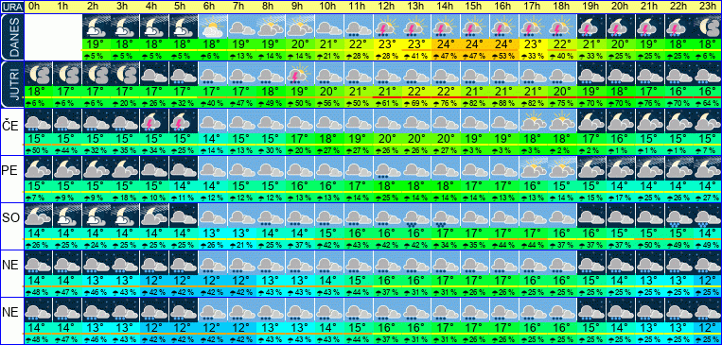Select the JUTRI day row label
Screen dimensions: 722x345
pyautogui.click(x=12, y=84)
